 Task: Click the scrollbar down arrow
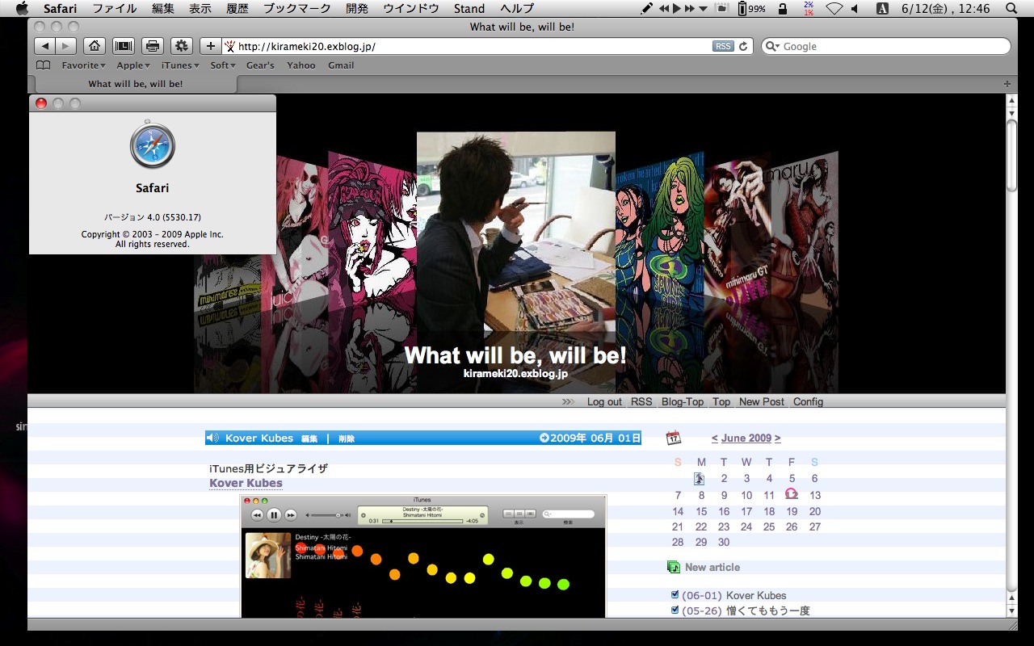[1011, 610]
